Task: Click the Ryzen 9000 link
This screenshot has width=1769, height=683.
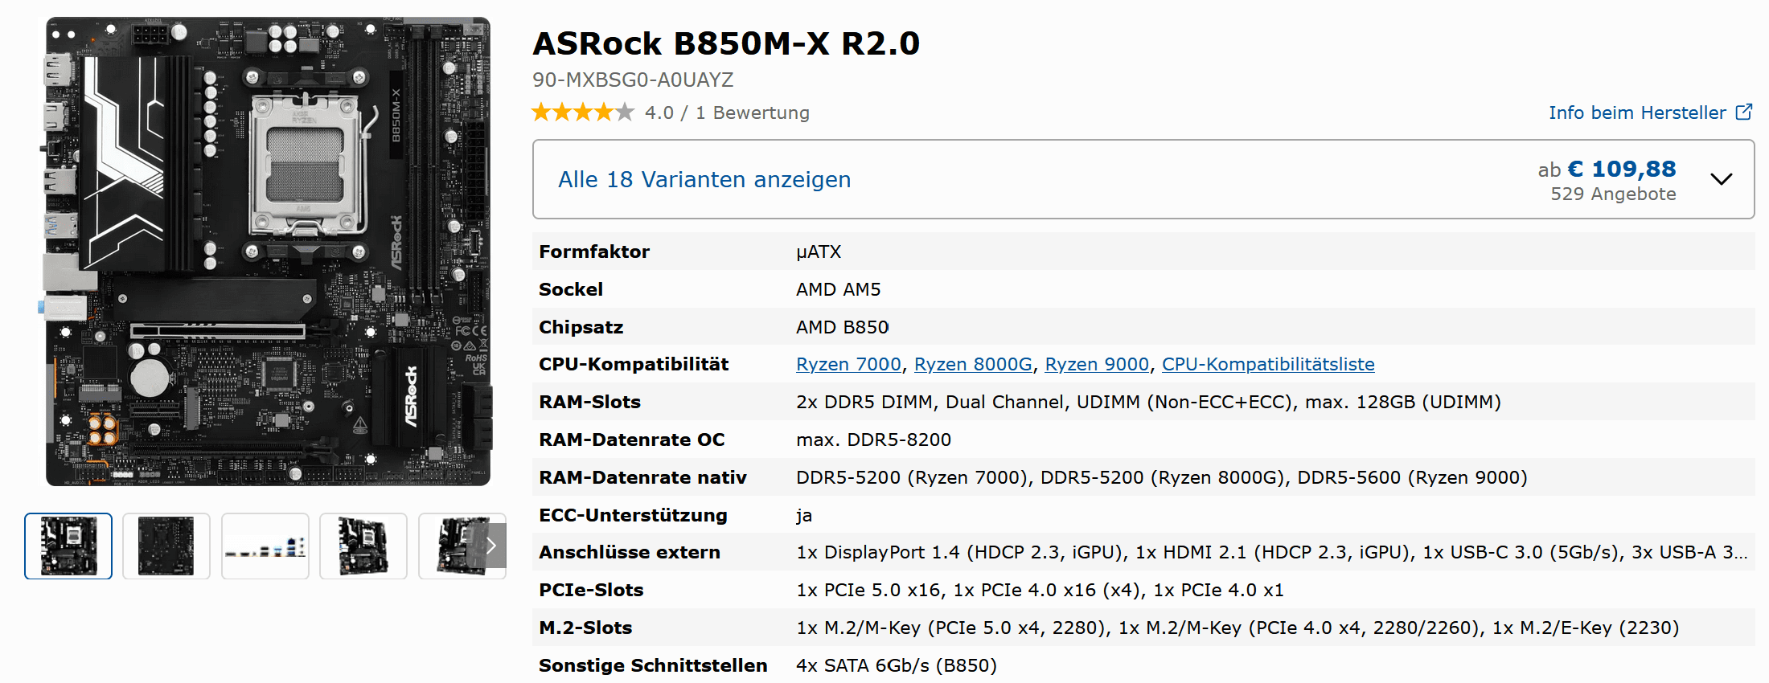Action: pos(1097,365)
